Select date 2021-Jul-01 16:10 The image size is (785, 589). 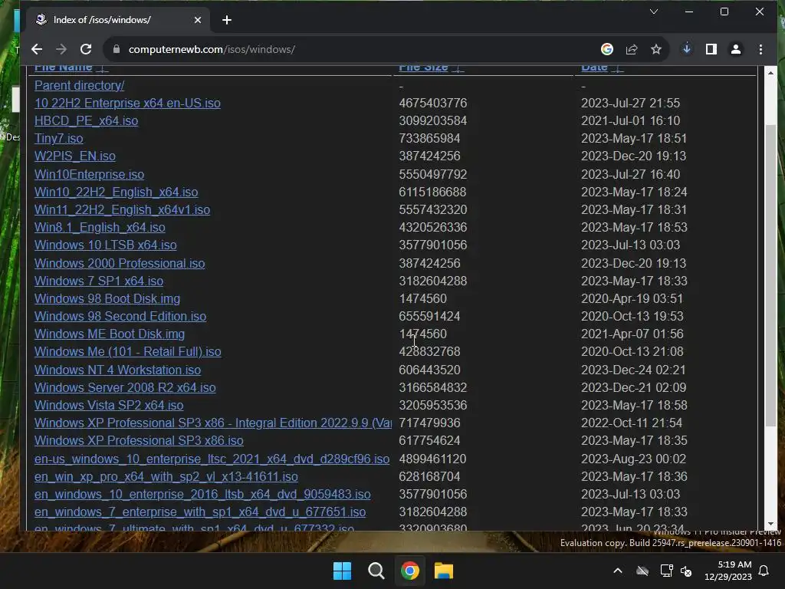click(x=630, y=120)
